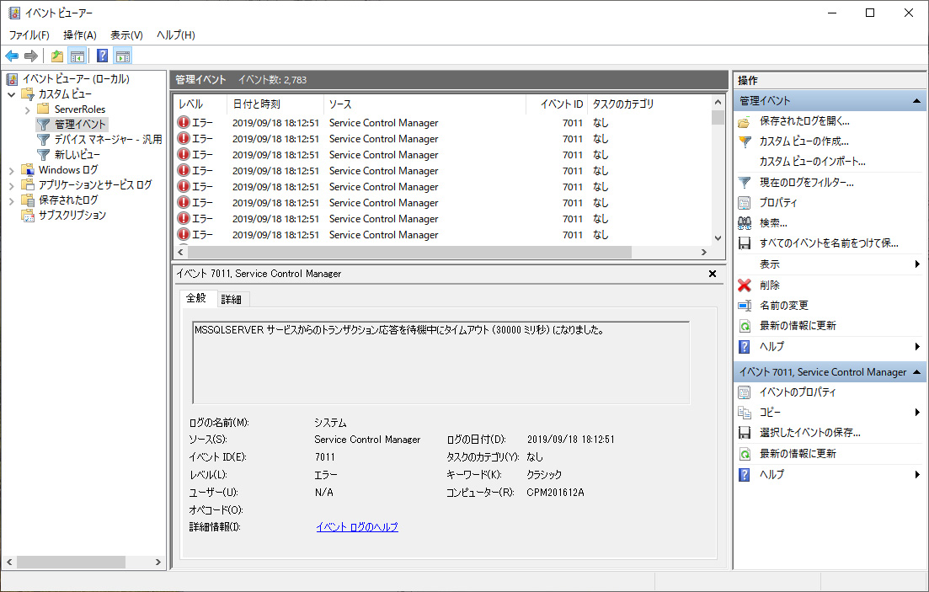Click the open saved log folder icon
This screenshot has height=592, width=929.
[745, 121]
